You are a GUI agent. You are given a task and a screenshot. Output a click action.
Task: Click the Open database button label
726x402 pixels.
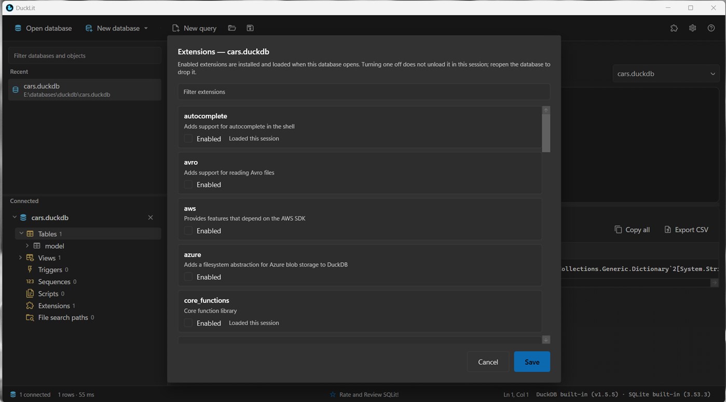click(49, 28)
